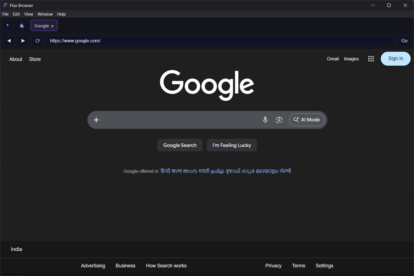Reload the current page

point(37,41)
